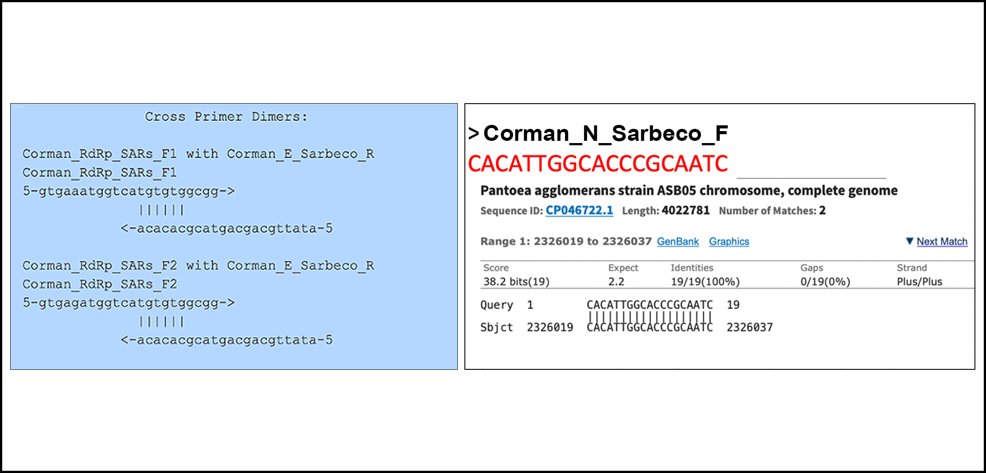This screenshot has width=986, height=473.
Task: Click the Pantoea agglomerans strain ASB05 title
Action: [x=689, y=190]
